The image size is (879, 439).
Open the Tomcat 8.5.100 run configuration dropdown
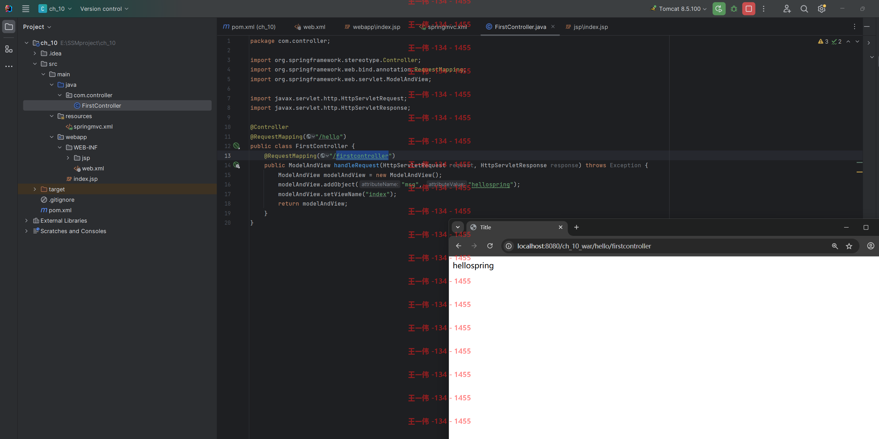[679, 9]
